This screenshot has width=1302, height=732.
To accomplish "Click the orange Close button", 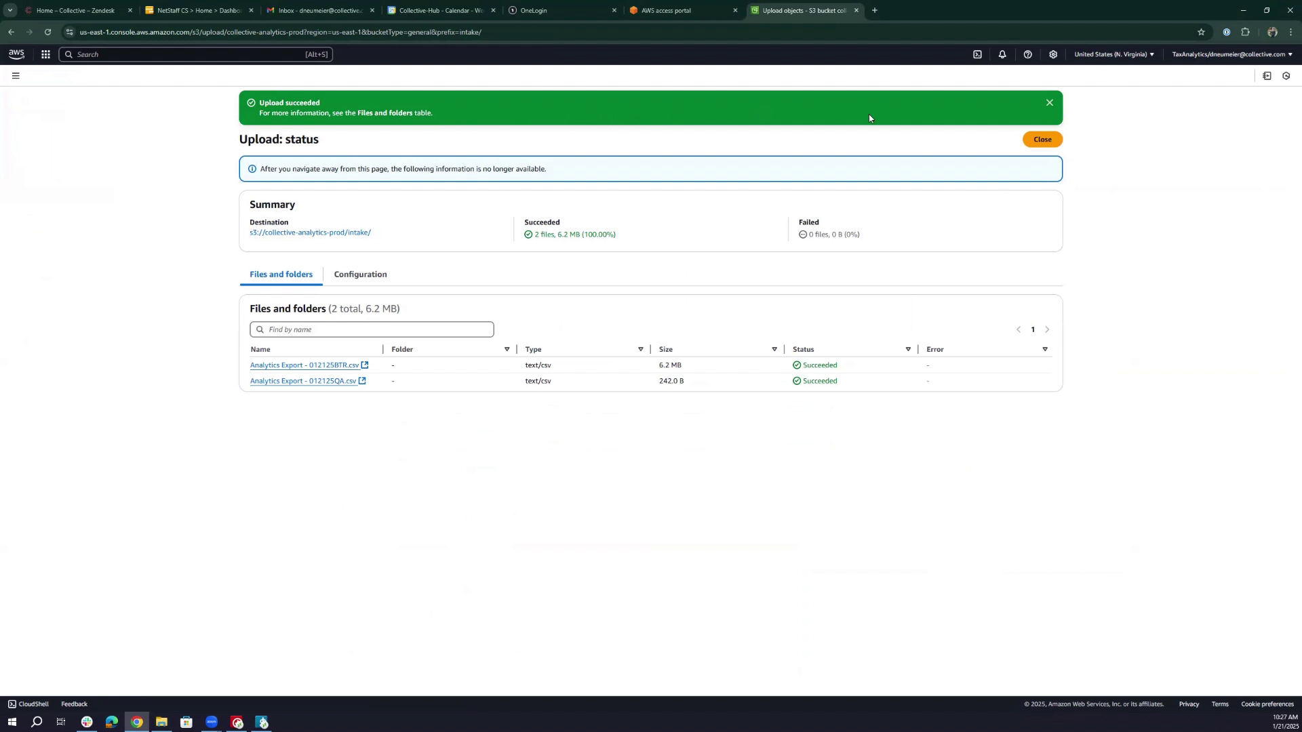I will click(x=1042, y=140).
